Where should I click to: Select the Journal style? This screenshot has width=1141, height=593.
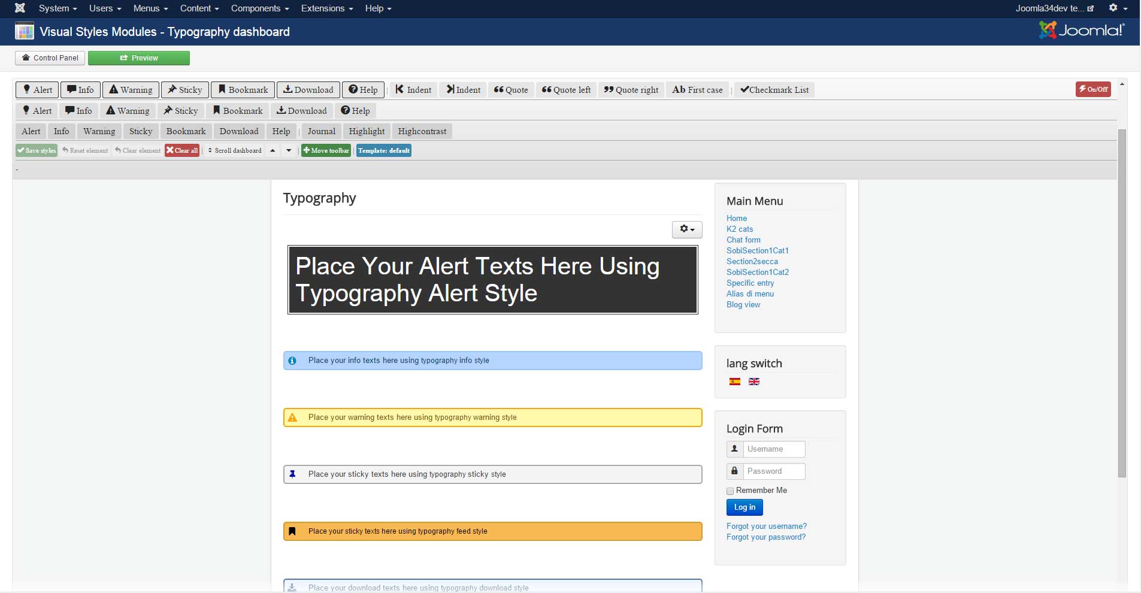coord(321,131)
